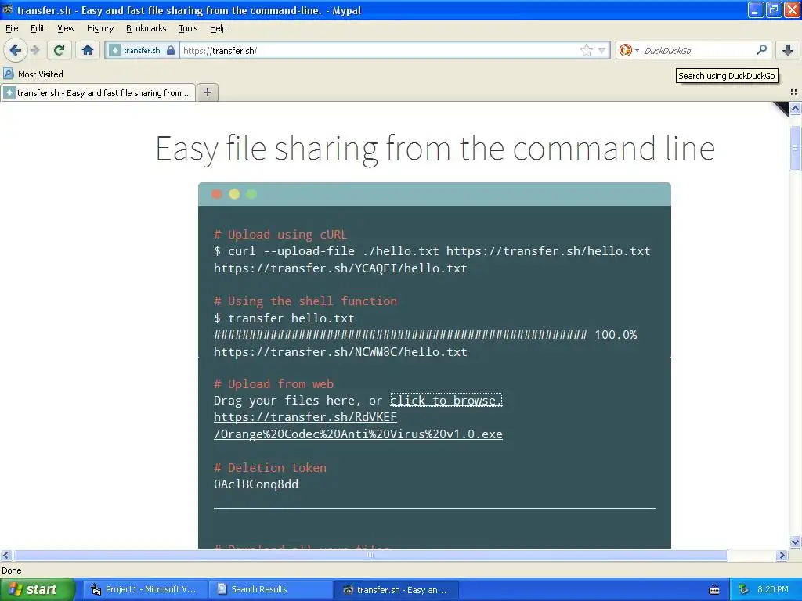Click the horizontal scrollbar right arrow
The width and height of the screenshot is (802, 601).
coord(782,555)
